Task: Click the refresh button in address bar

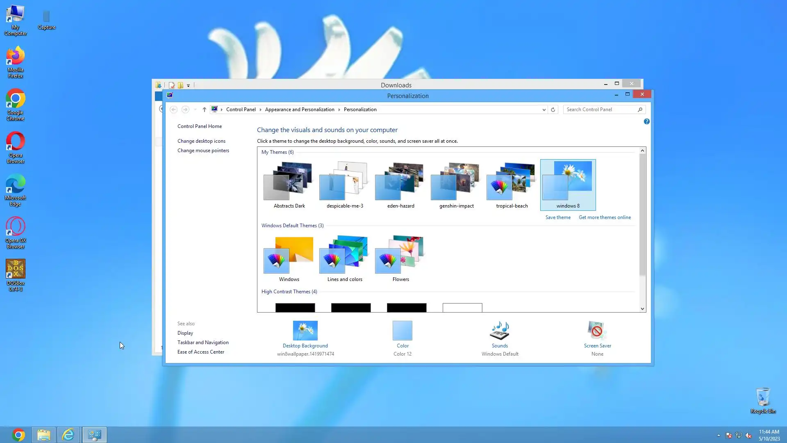Action: point(553,110)
